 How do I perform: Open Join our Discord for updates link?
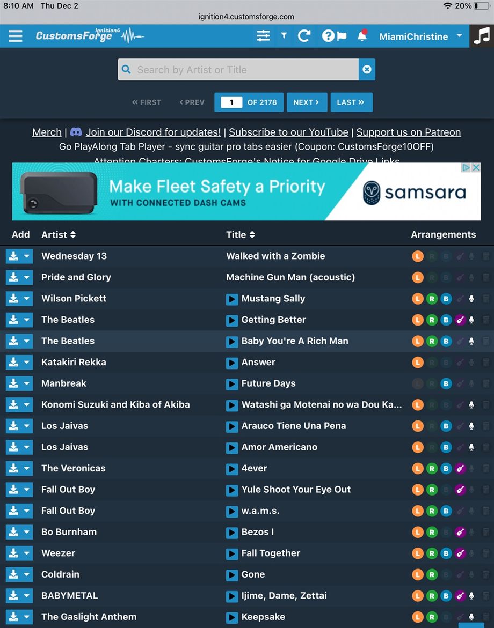[153, 132]
